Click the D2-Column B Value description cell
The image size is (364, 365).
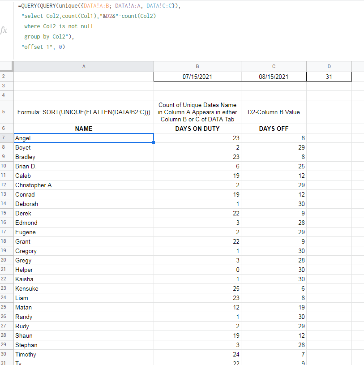coord(274,112)
